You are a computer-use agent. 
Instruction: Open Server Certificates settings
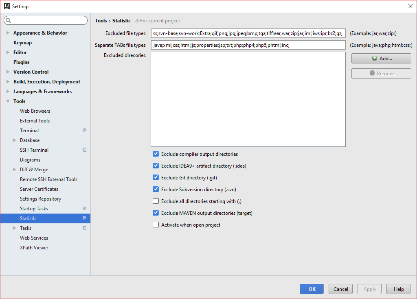(39, 189)
